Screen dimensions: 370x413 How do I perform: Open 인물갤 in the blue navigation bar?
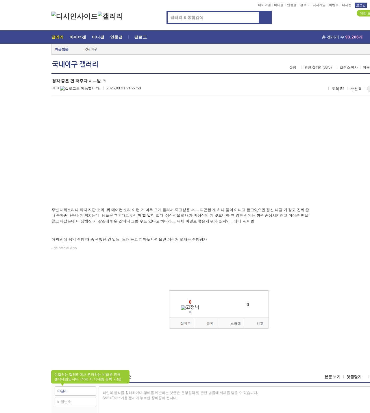[116, 37]
